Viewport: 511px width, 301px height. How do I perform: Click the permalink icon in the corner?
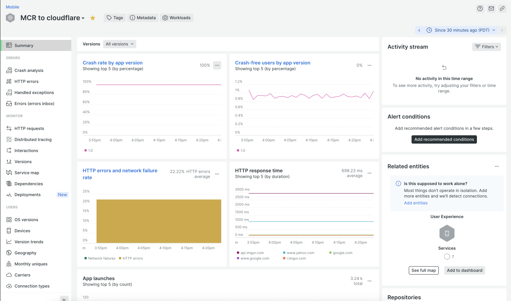(502, 8)
